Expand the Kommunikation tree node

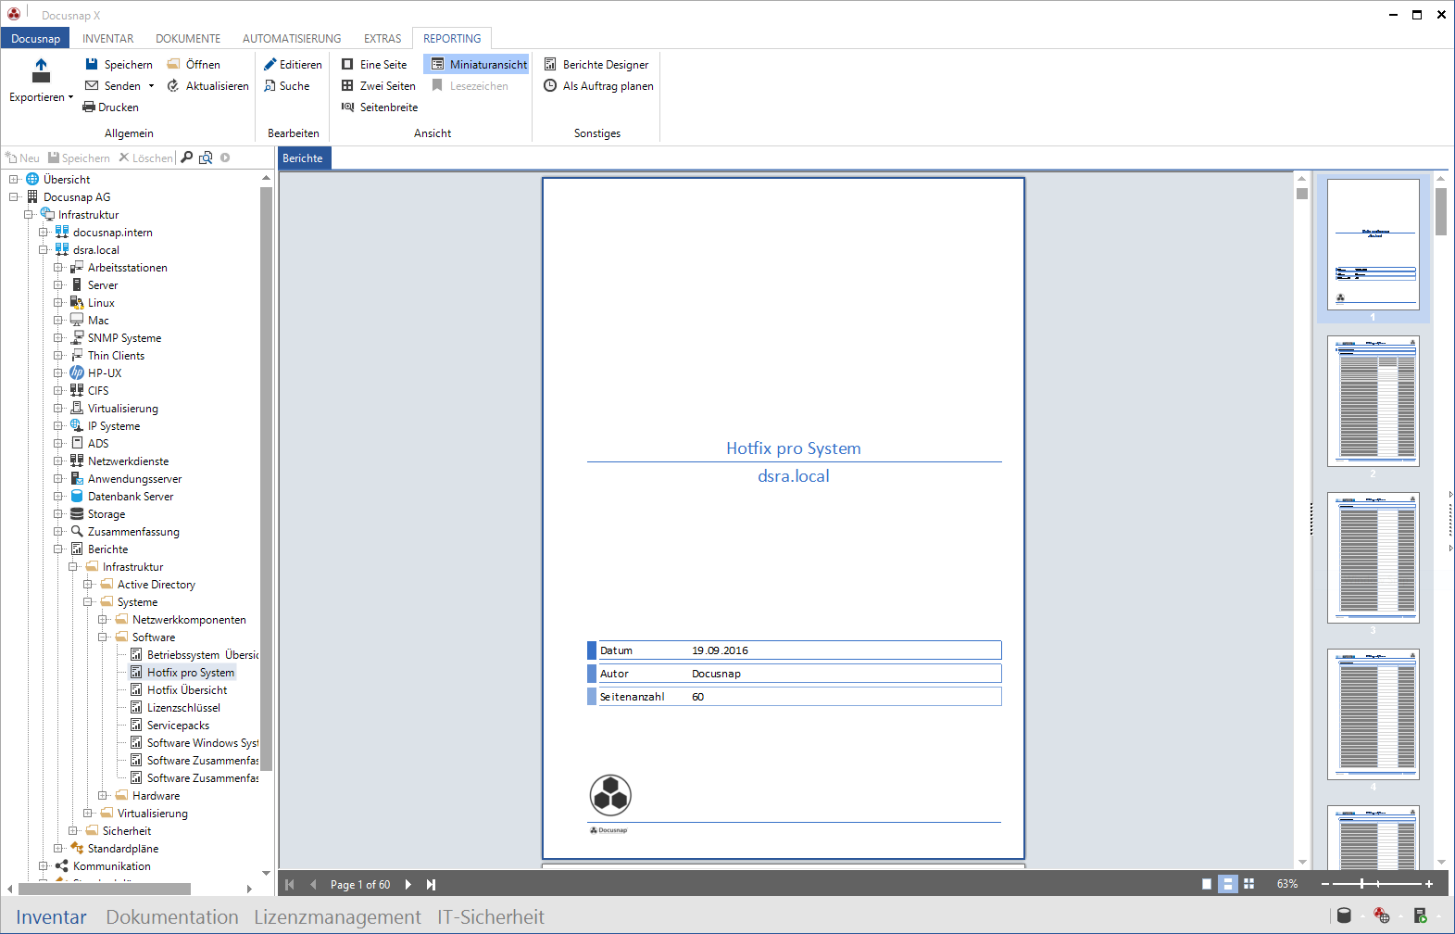click(44, 865)
